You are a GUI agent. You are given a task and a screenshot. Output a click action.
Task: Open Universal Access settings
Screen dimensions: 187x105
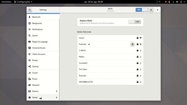[x=43, y=48]
